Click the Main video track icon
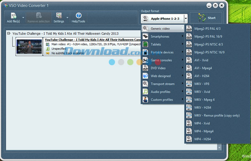This screenshot has width=251, height=161. (x=48, y=44)
